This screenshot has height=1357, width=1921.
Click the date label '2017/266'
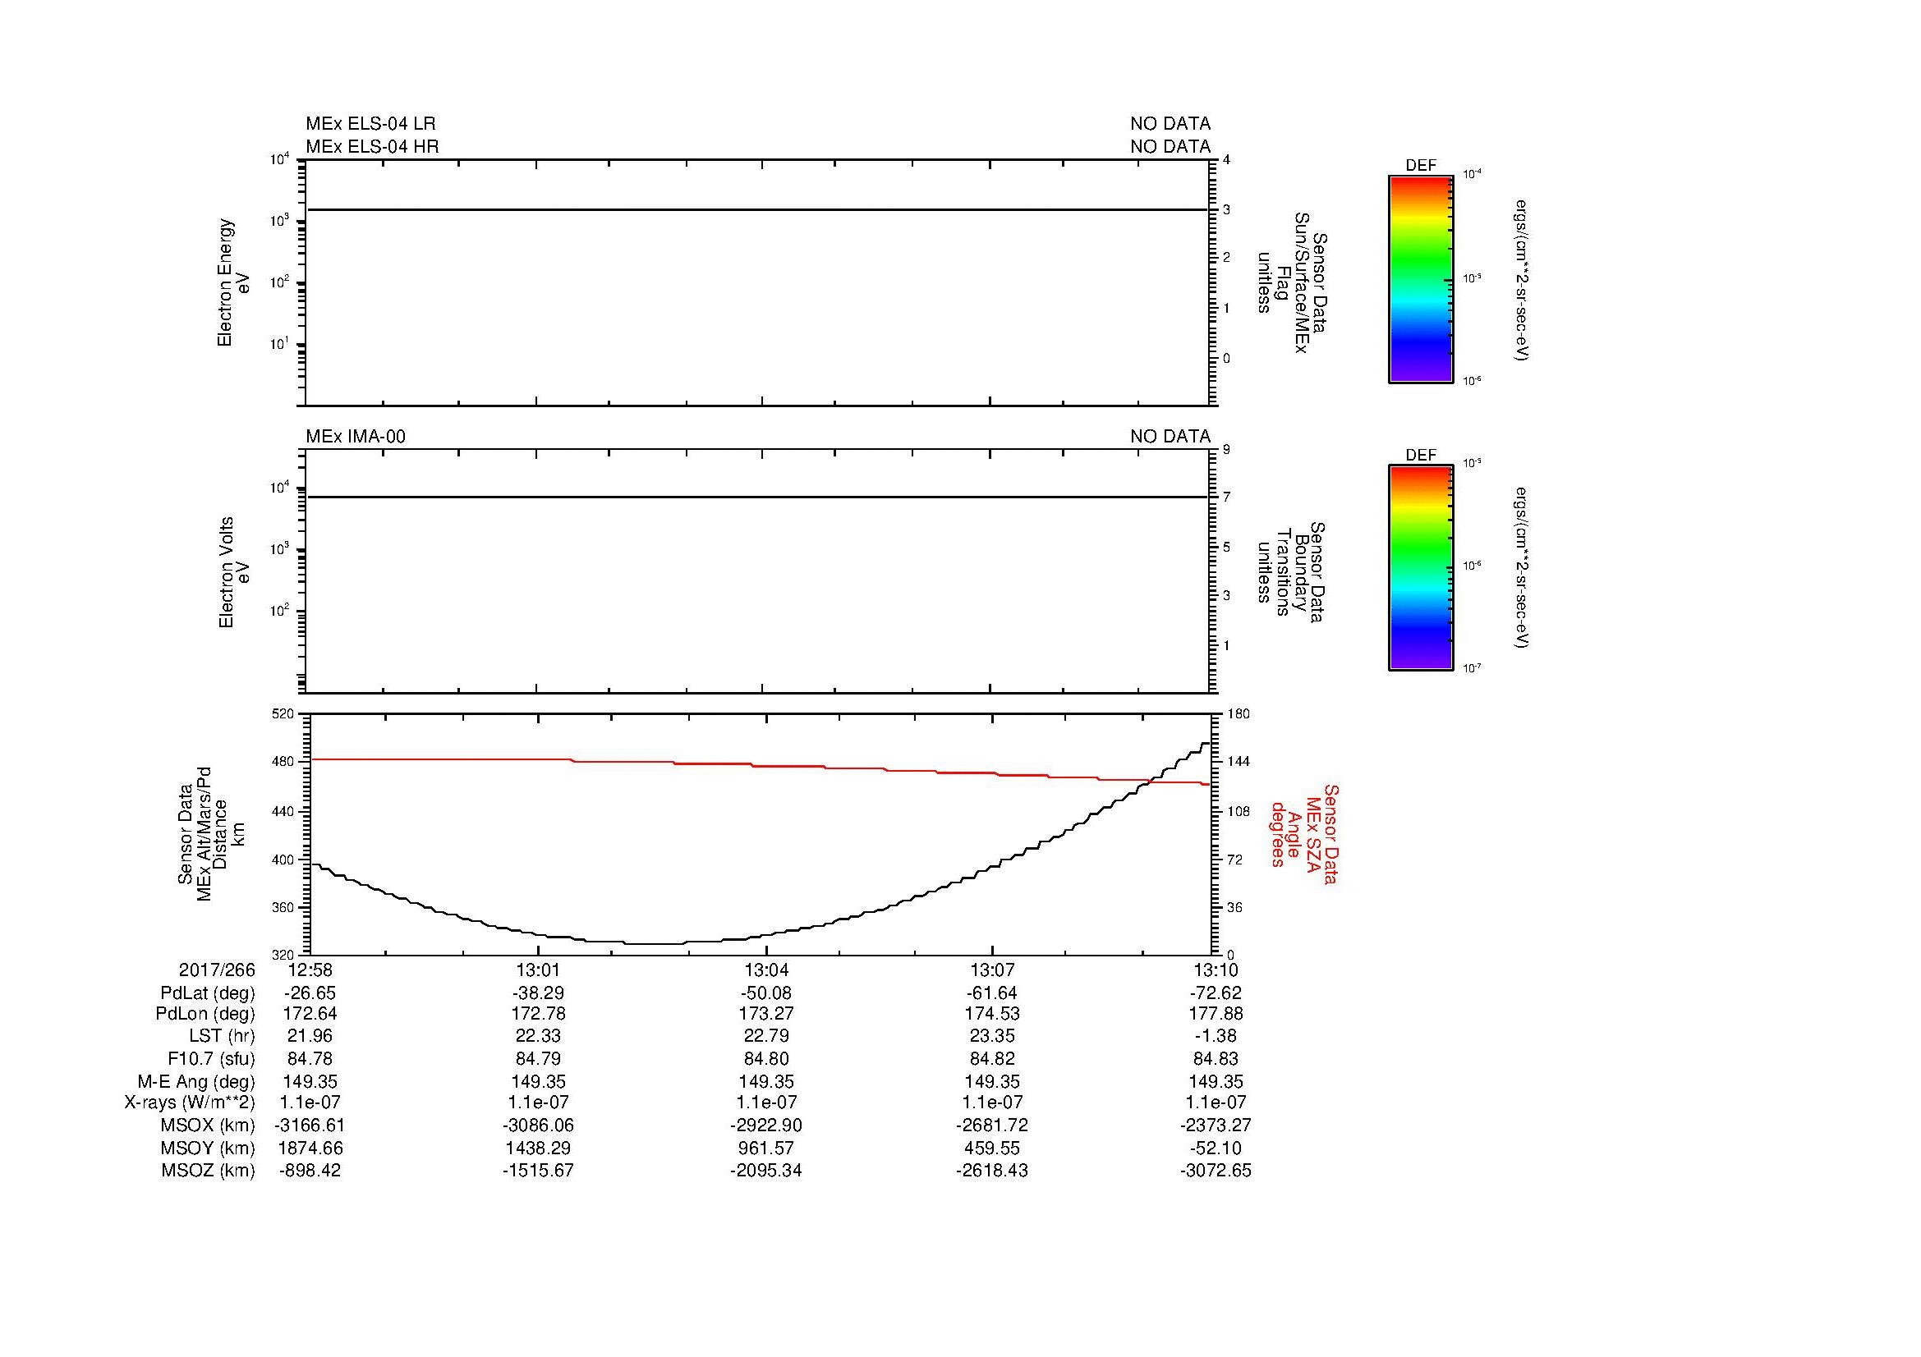(217, 970)
